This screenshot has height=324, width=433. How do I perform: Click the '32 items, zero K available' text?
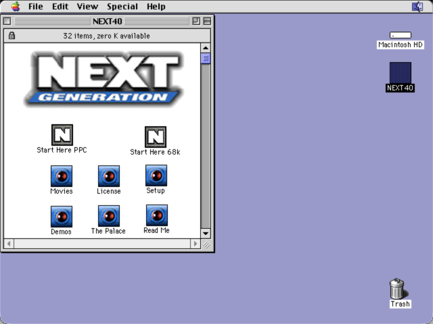[x=106, y=36]
